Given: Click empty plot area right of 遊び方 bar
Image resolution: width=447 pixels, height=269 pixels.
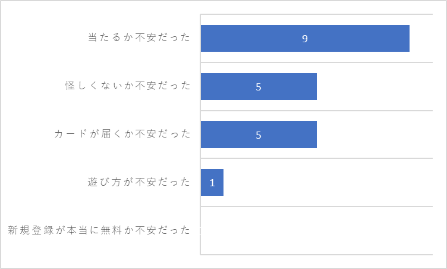Looking at the screenshot, I should [x=328, y=183].
